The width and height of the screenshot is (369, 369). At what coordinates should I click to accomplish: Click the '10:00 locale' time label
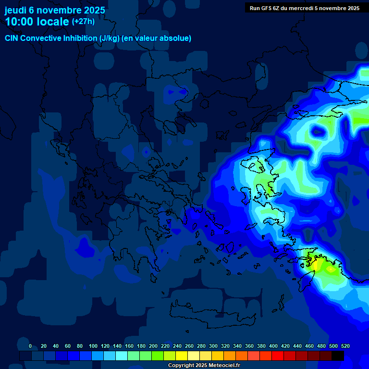pyautogui.click(x=37, y=22)
